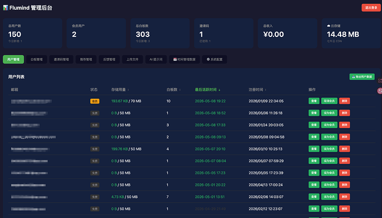Image resolution: width=382 pixels, height=218 pixels.
Task: Click the 导出用户数据 export button
Action: (362, 77)
